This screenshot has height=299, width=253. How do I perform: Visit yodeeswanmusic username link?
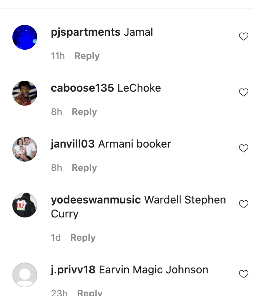point(96,200)
